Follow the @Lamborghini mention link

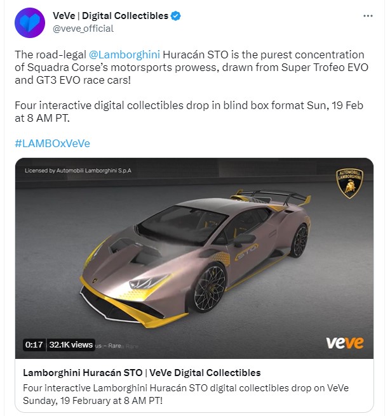coord(124,55)
